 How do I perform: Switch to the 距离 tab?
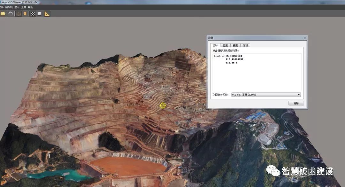point(225,46)
